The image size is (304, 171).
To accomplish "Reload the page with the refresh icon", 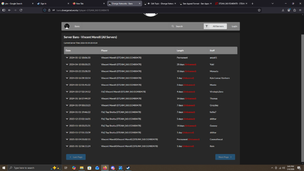I will (21, 10).
